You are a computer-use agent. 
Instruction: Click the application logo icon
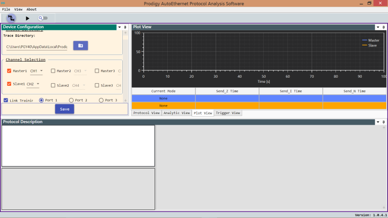click(3, 3)
